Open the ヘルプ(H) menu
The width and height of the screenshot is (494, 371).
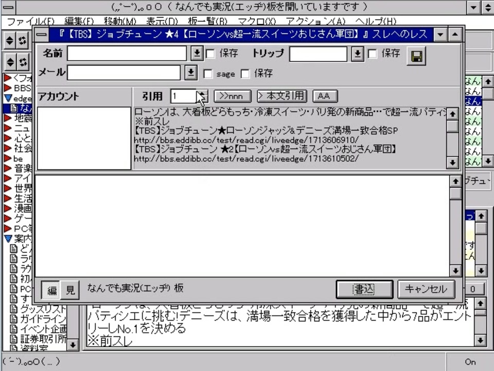point(376,21)
